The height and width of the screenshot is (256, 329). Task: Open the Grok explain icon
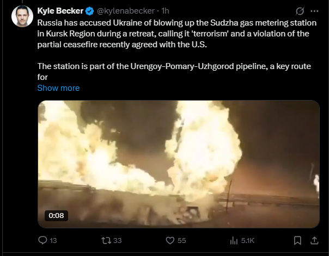click(298, 11)
